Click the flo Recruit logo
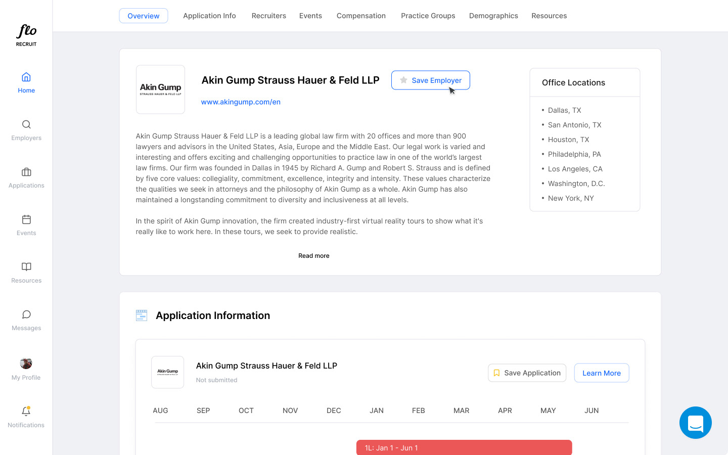728x455 pixels. click(x=26, y=35)
